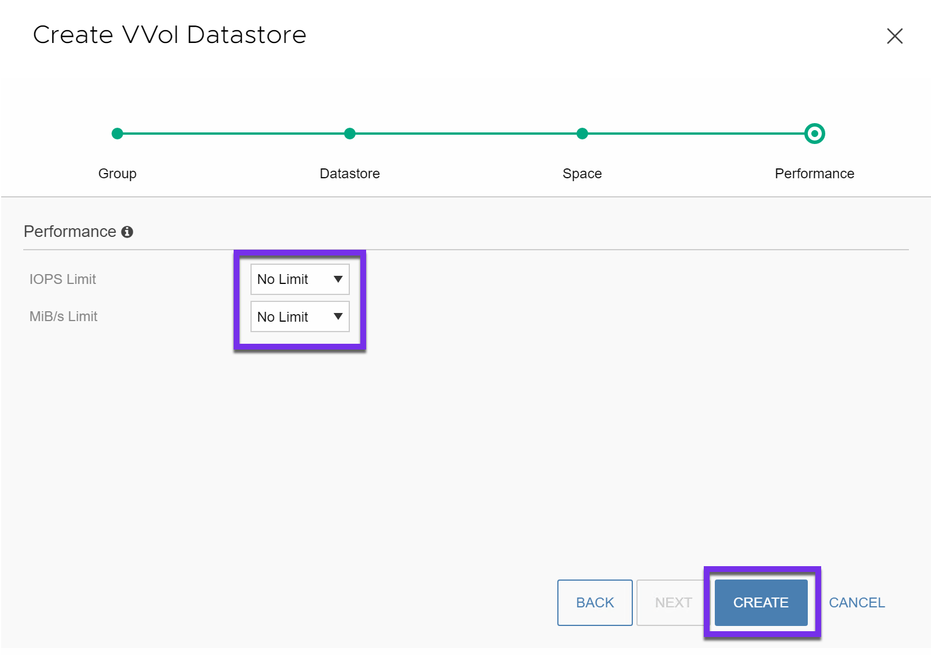Select the Performance step label
The width and height of the screenshot is (931, 655).
coord(814,174)
